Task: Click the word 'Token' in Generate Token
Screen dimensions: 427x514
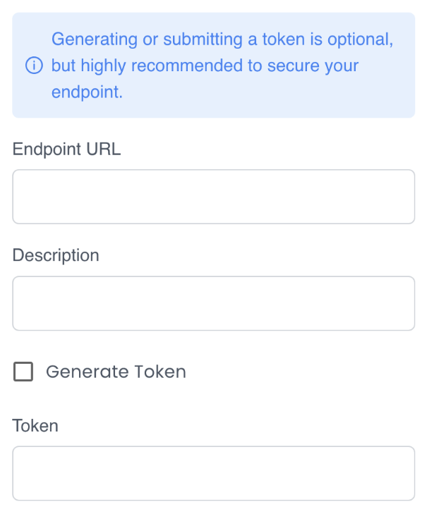Action: tap(160, 372)
